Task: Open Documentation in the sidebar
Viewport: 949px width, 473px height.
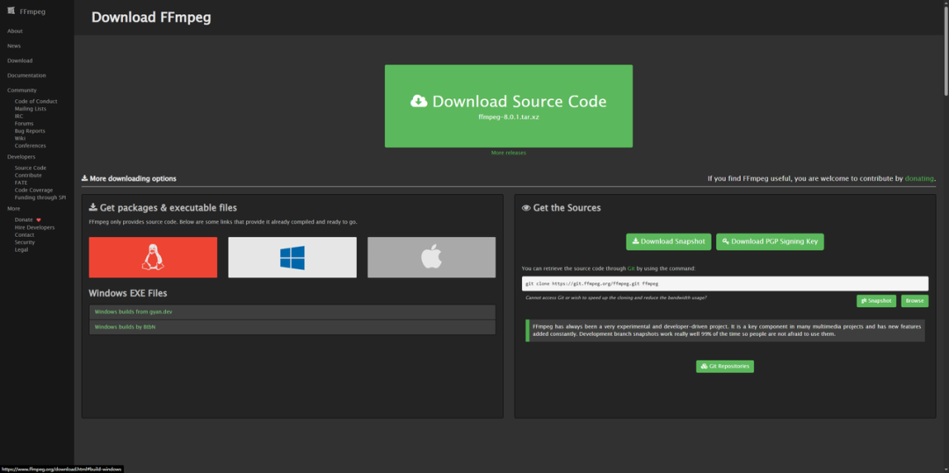Action: [26, 75]
